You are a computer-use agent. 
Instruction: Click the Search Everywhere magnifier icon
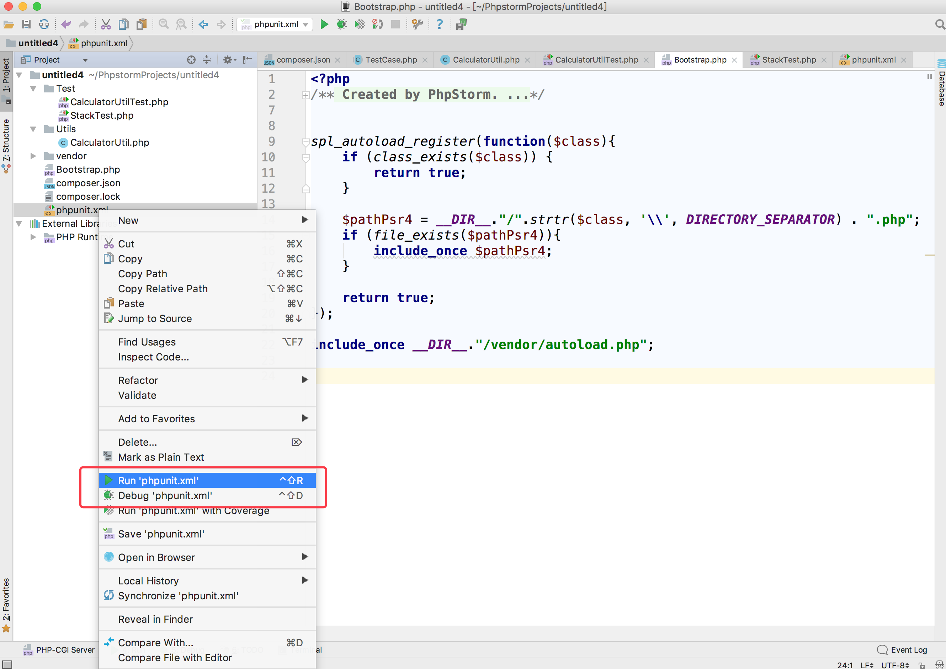[x=940, y=25]
